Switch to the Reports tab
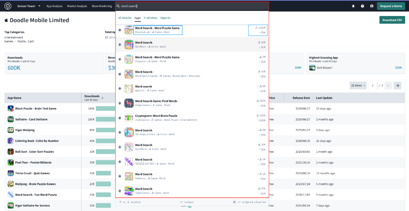Screen dimensions: 409x211 click(x=165, y=18)
